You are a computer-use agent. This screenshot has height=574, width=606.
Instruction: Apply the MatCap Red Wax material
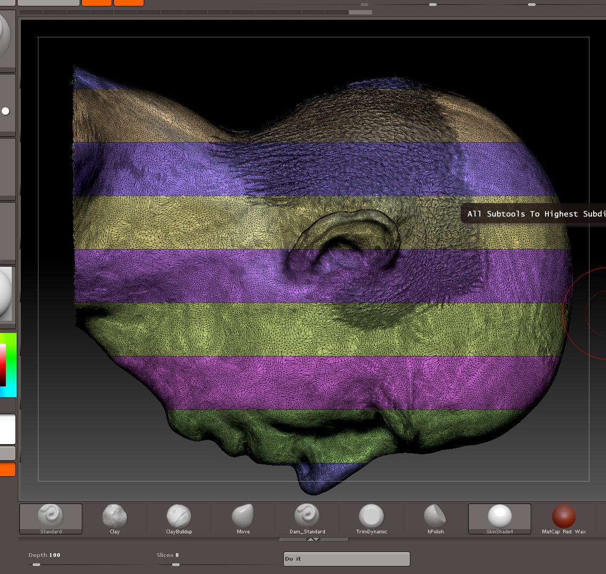coord(564,519)
